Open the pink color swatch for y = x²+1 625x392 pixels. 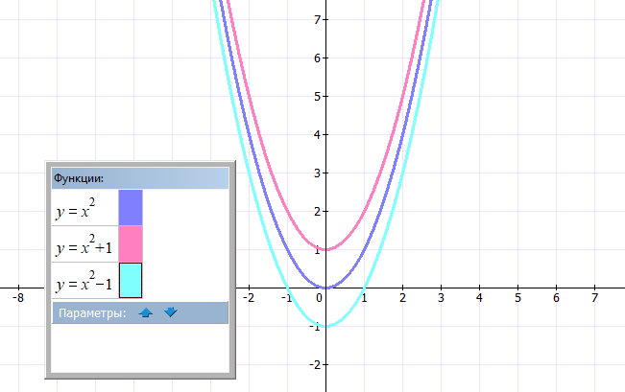pos(130,243)
